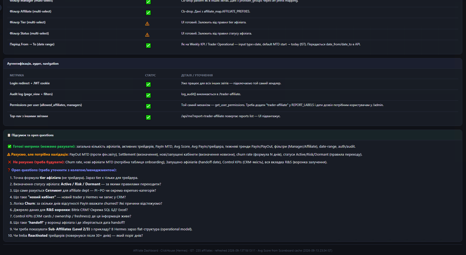
Task: Click green check next to Audit log row
Action: coord(148,95)
